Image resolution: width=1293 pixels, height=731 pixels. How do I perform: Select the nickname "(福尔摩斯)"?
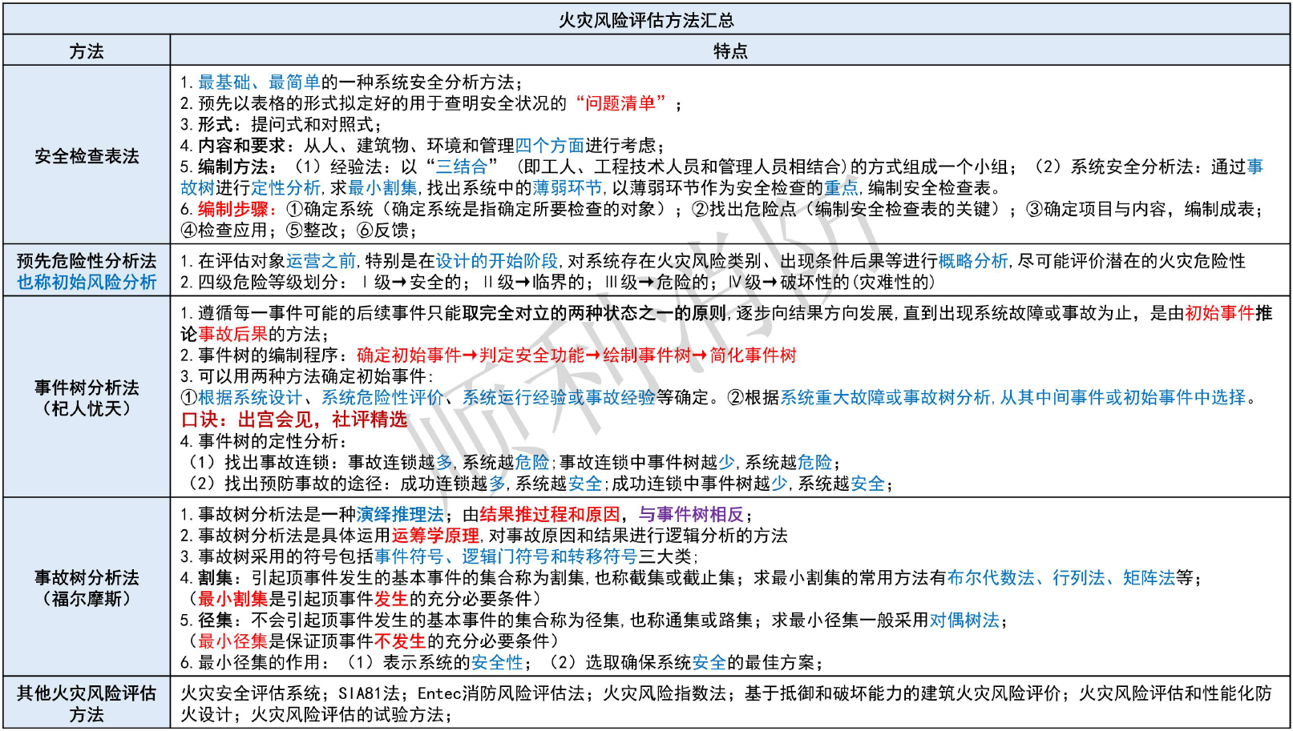coord(87,598)
